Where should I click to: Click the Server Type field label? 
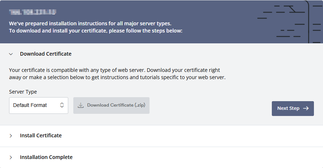tap(23, 92)
